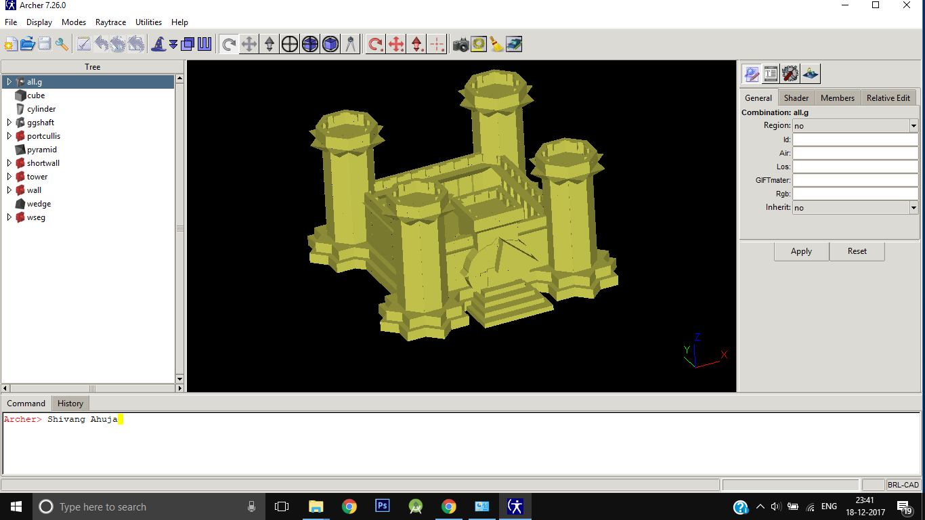Open preferences with the wrench icon
This screenshot has height=520, width=925.
(x=62, y=45)
